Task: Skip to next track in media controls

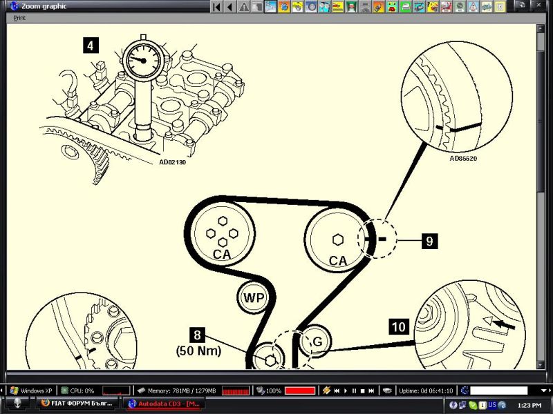Action: (x=371, y=391)
